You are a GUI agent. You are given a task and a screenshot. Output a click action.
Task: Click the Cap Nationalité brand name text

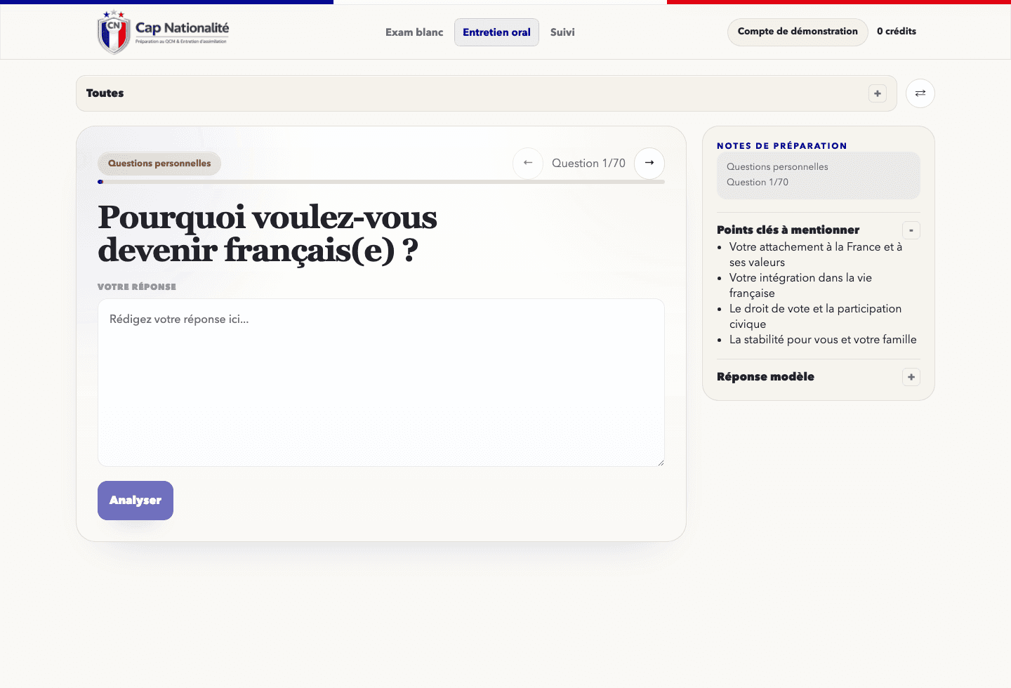(182, 28)
